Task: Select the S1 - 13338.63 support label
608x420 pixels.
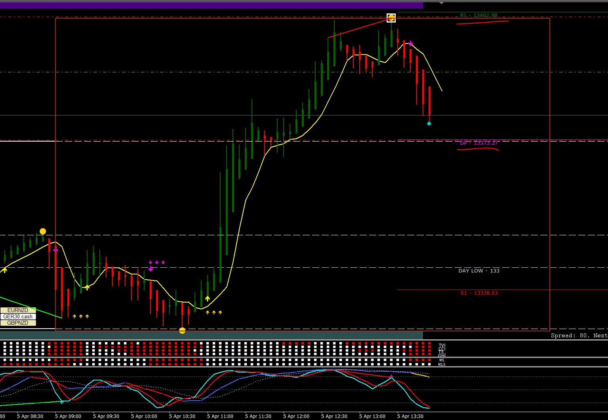Action: pos(479,293)
